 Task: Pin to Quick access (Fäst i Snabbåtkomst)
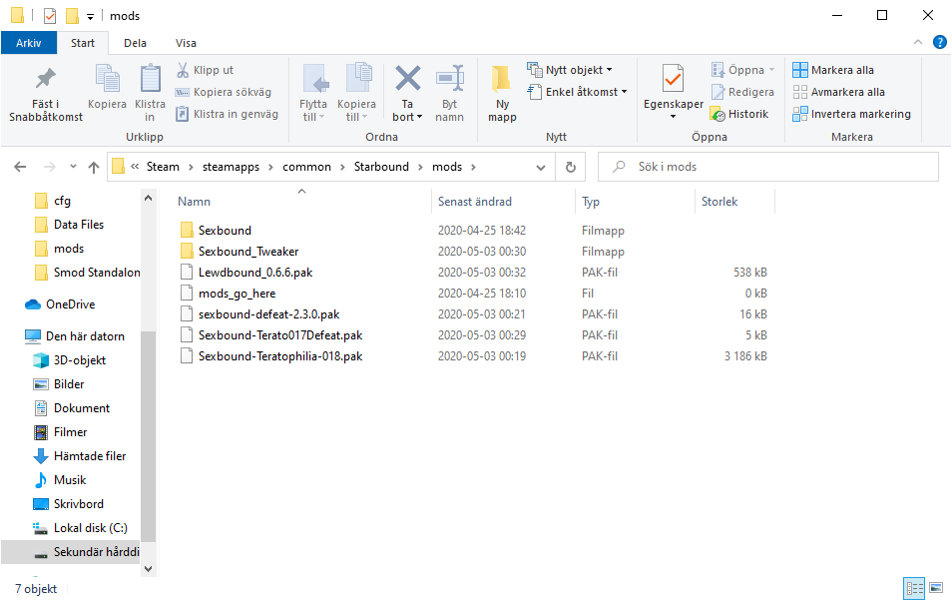click(46, 94)
